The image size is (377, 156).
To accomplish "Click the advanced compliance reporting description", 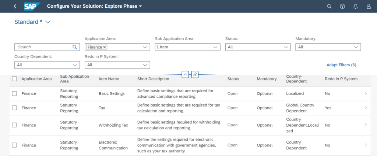I will (x=175, y=93).
